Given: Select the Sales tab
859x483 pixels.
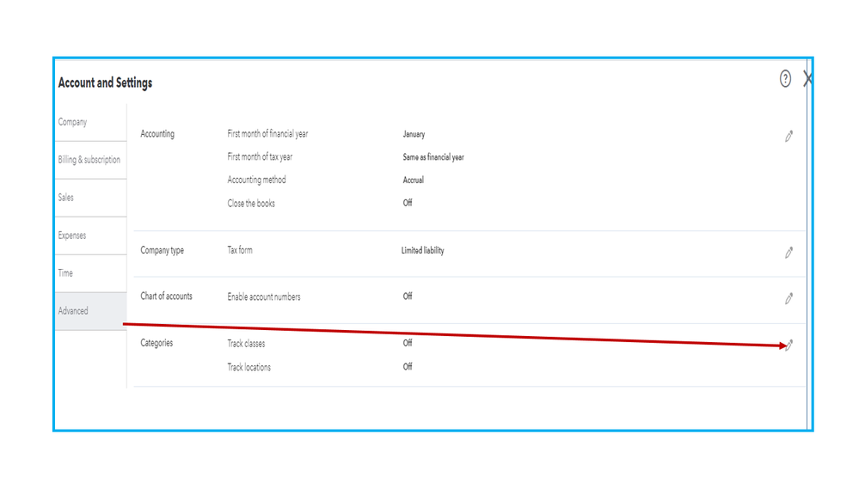Looking at the screenshot, I should [66, 198].
